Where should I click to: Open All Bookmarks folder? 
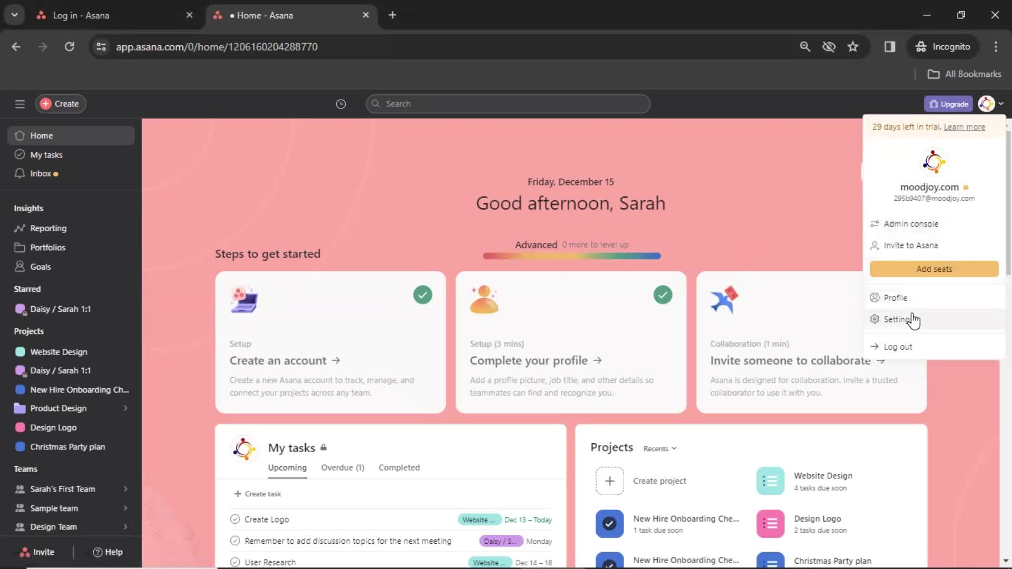964,74
